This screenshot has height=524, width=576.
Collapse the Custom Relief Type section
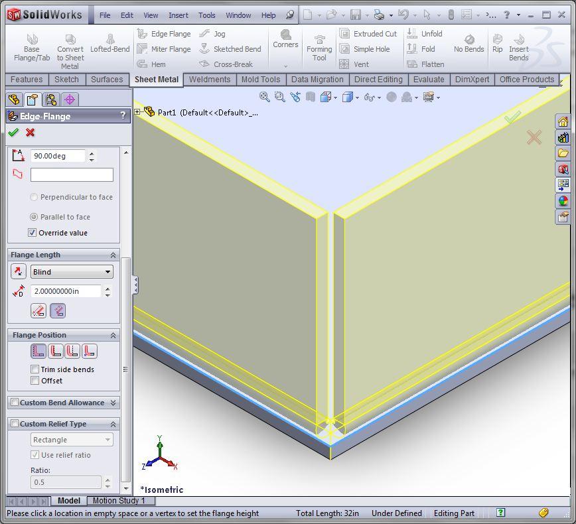tap(113, 425)
